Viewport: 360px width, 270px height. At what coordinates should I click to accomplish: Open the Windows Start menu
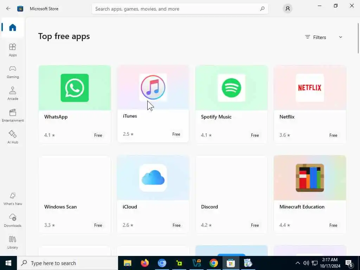tap(8, 263)
